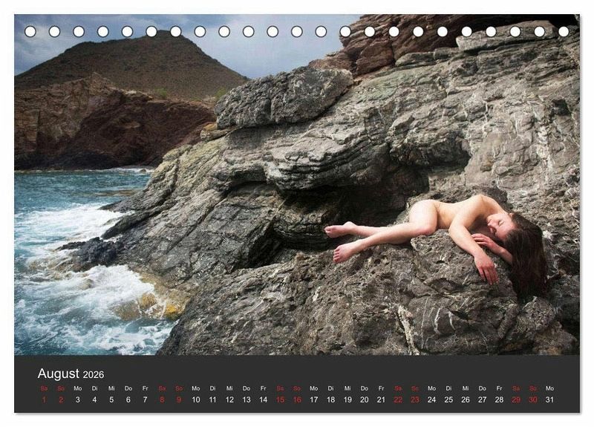Click the red date 22
This screenshot has height=427, width=594.
point(398,400)
